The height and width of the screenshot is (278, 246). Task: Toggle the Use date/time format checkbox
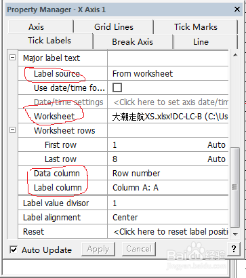(x=117, y=87)
